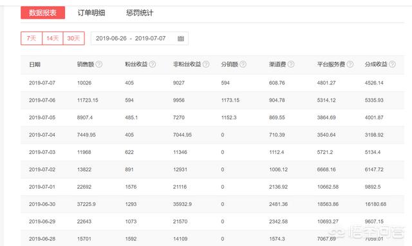412x246 pixels.
Task: Select the 14天 range button
Action: (x=53, y=39)
